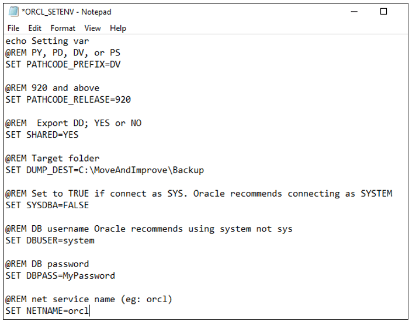Open the Format menu
The width and height of the screenshot is (409, 322).
(x=63, y=28)
